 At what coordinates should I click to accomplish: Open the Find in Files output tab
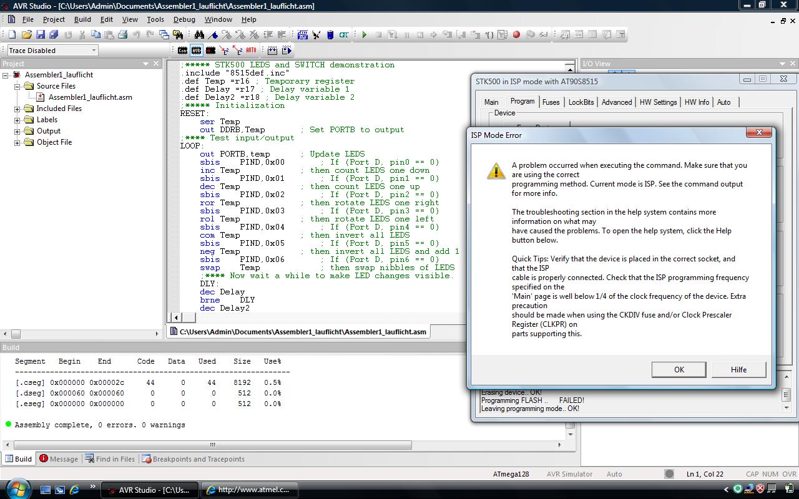pyautogui.click(x=110, y=459)
